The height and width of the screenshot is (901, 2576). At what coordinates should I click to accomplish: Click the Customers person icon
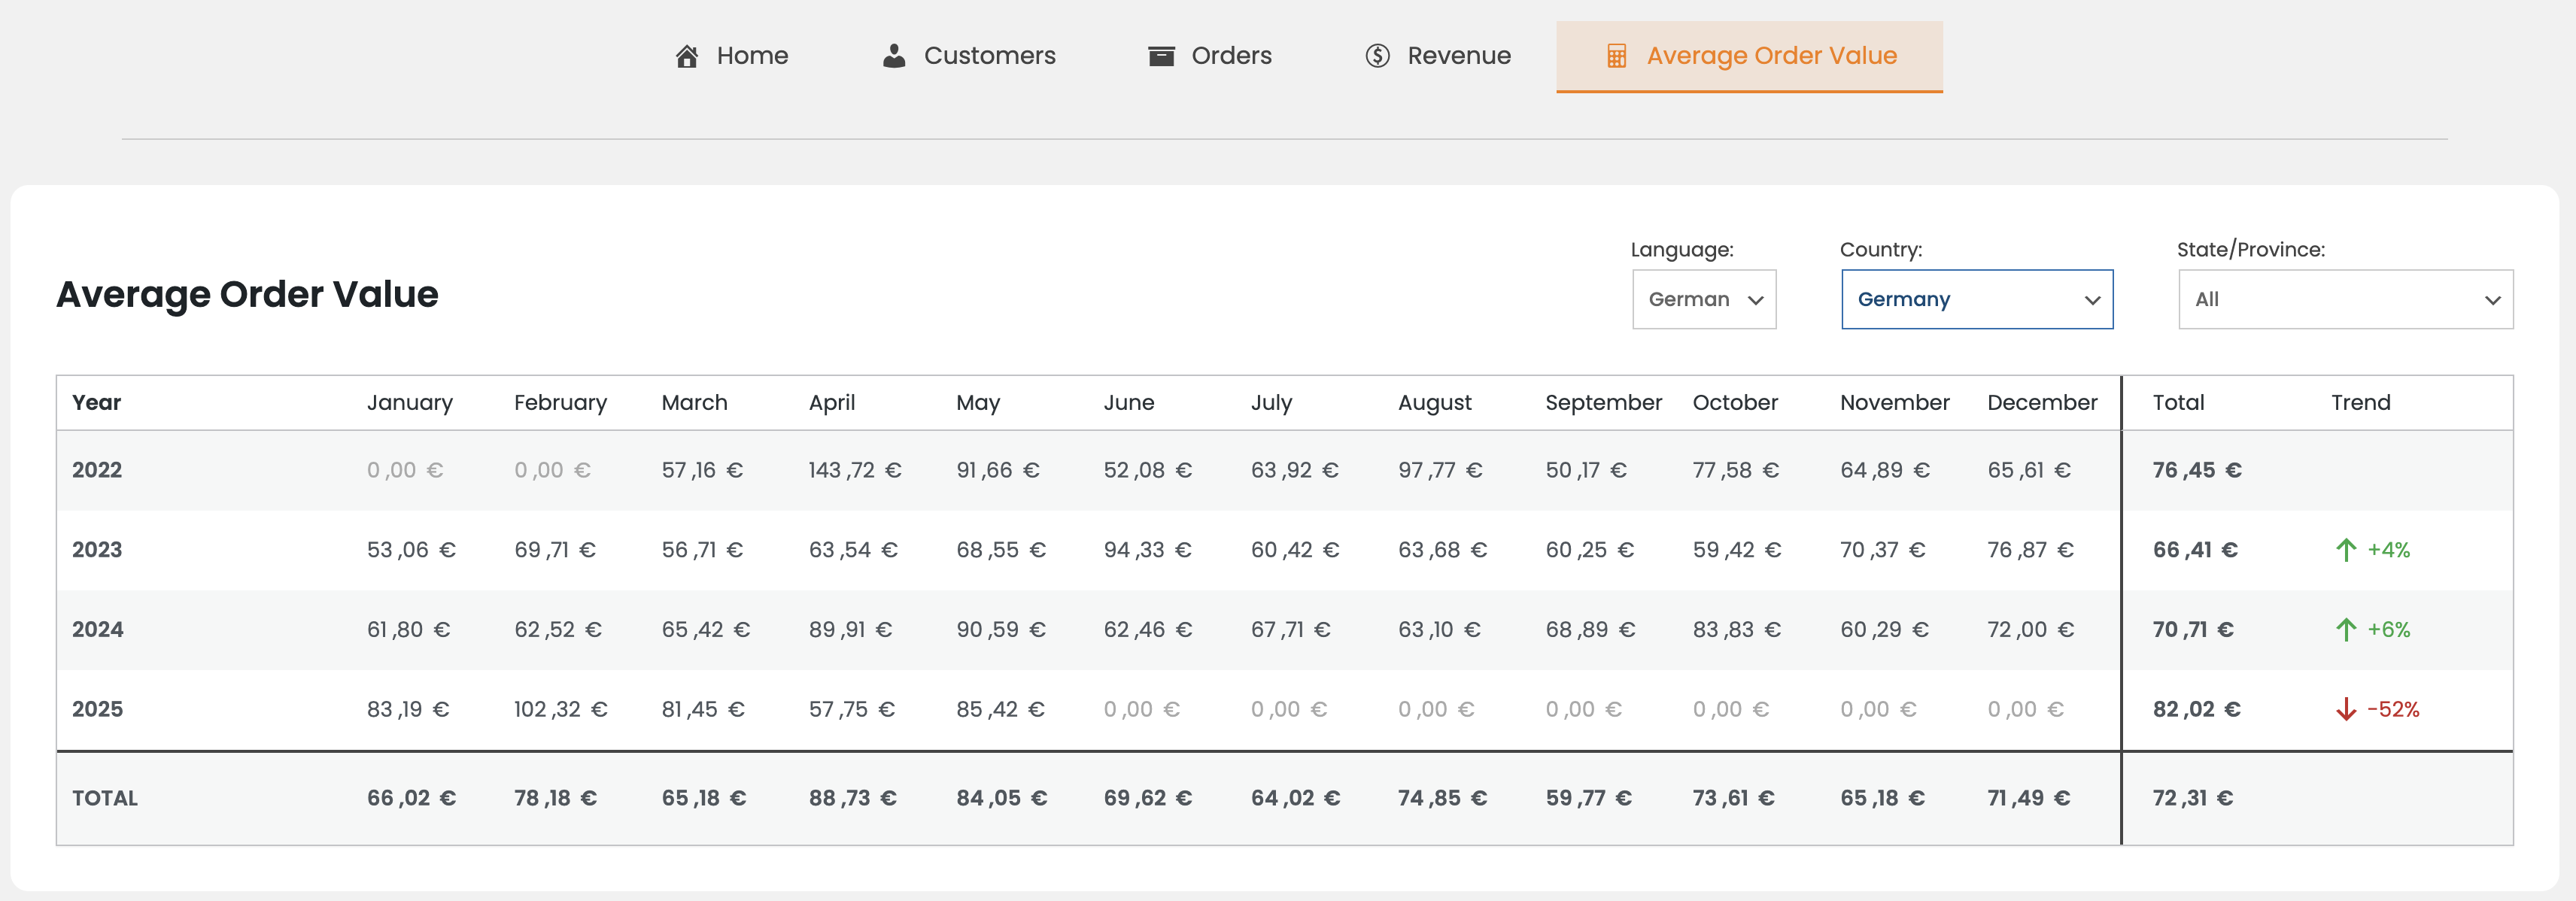point(893,56)
